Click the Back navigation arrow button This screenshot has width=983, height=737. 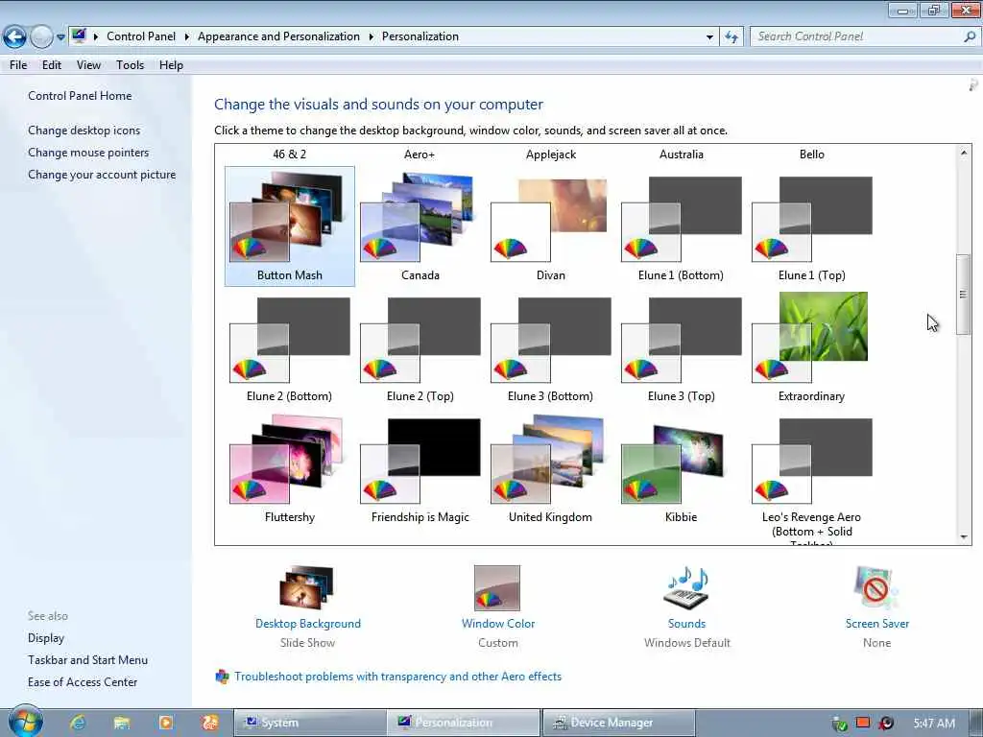point(15,37)
